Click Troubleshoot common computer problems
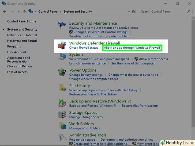Screen dimensions: 195x146 pos(100,36)
